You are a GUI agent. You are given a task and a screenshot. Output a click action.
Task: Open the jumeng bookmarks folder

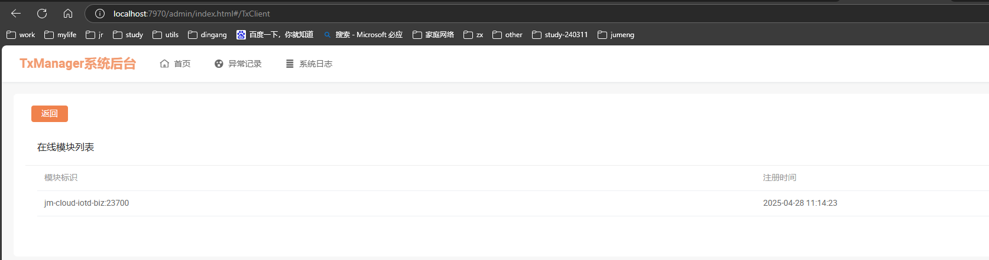616,35
